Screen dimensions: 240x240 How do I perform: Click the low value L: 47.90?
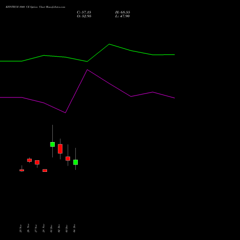[x=122, y=16]
